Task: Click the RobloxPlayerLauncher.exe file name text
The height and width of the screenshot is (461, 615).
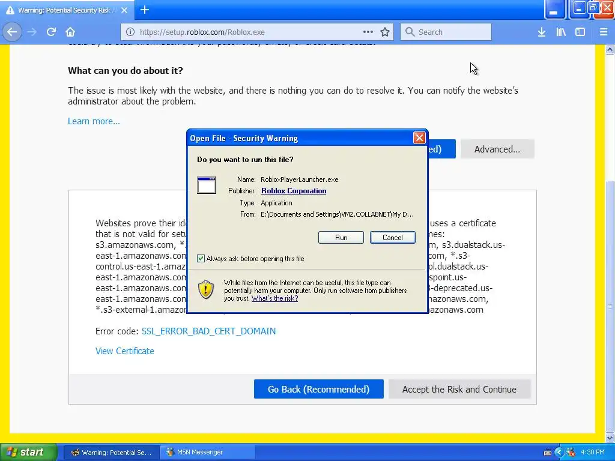Action: (299, 179)
